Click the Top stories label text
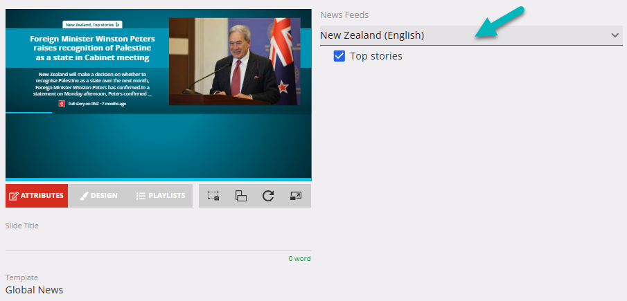The width and height of the screenshot is (627, 301). pyautogui.click(x=376, y=56)
